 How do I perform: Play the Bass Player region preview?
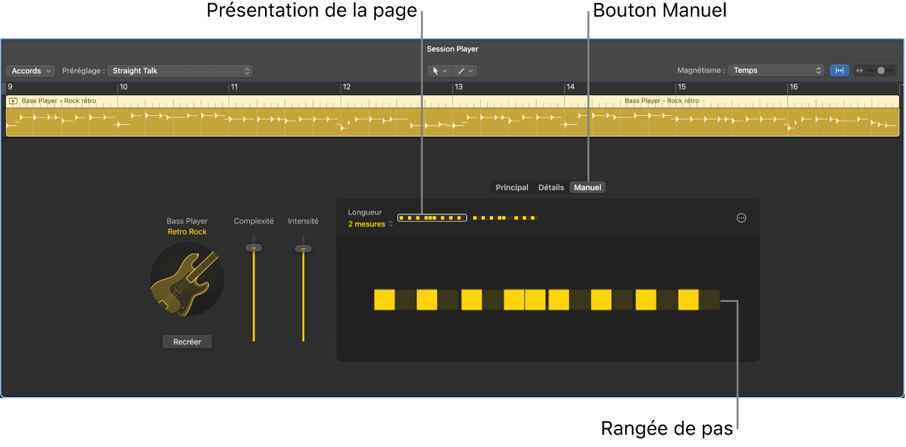(x=12, y=101)
